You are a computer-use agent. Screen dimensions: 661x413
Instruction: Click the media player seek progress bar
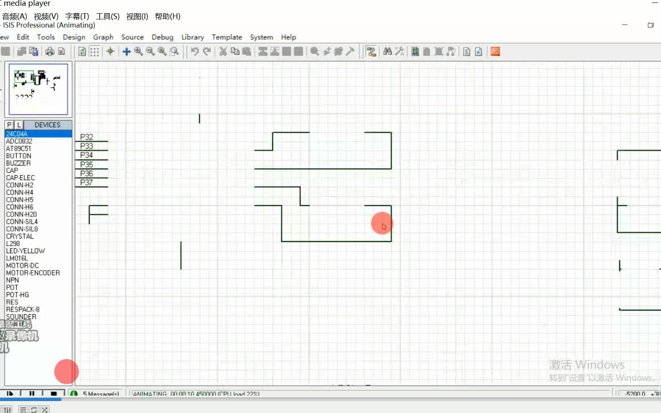pos(330,399)
